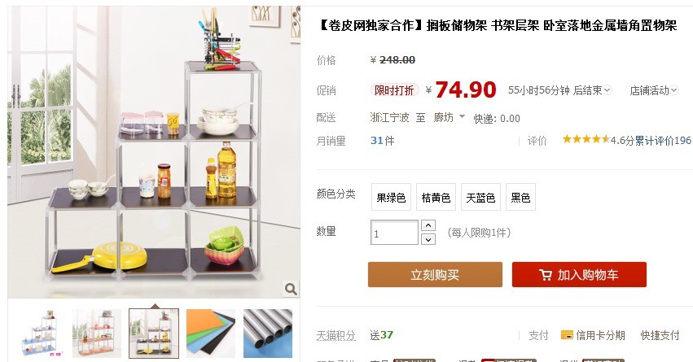The height and width of the screenshot is (362, 693).
Task: Increase quantity with the up arrow
Action: click(428, 225)
